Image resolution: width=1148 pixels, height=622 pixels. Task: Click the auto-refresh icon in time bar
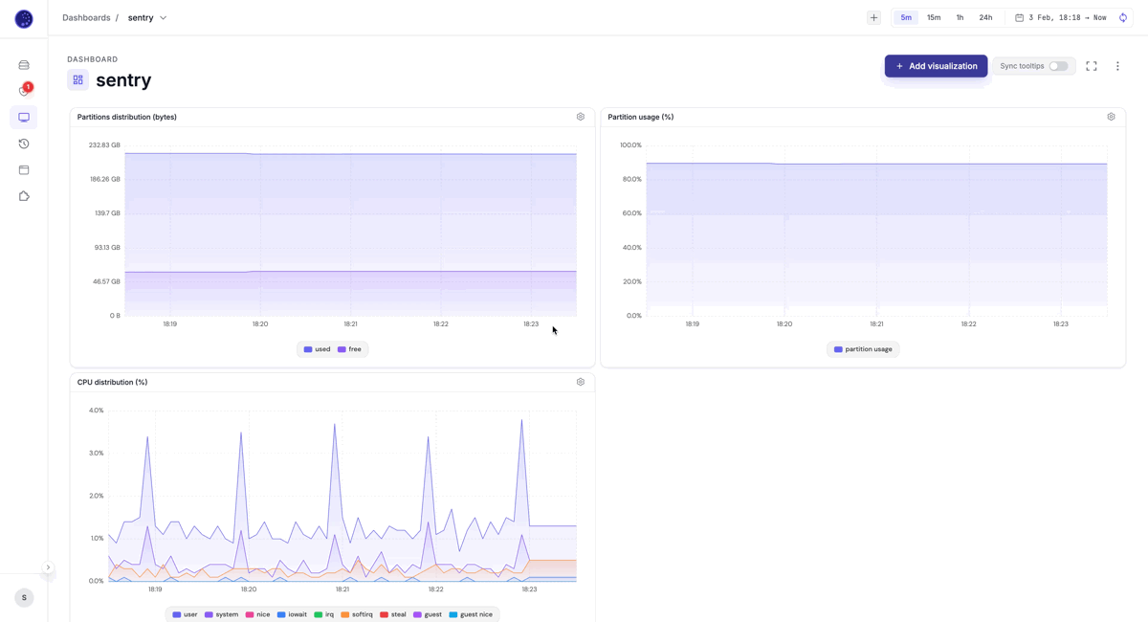point(1123,17)
